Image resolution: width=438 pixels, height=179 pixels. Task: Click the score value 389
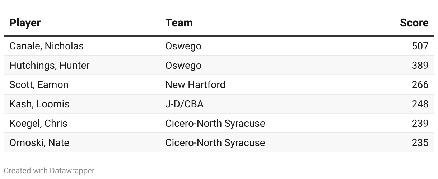420,66
